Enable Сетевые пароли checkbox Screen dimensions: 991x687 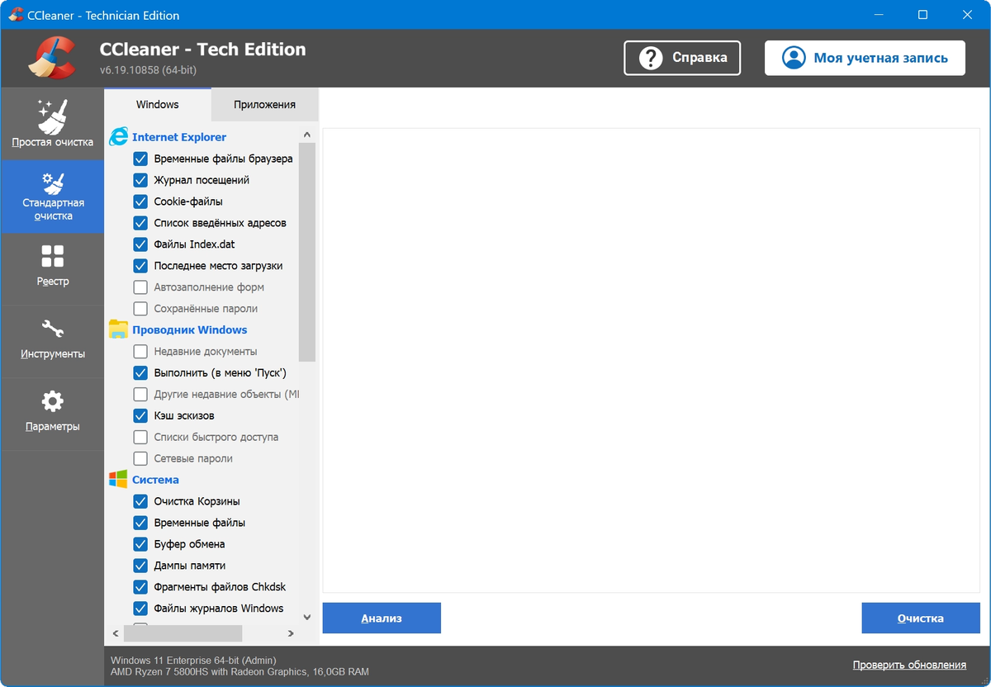[140, 458]
